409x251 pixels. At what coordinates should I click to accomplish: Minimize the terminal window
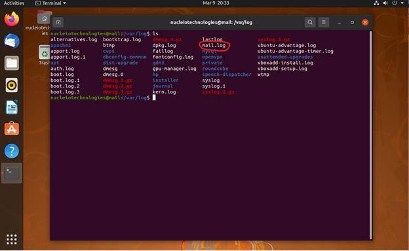click(x=340, y=23)
